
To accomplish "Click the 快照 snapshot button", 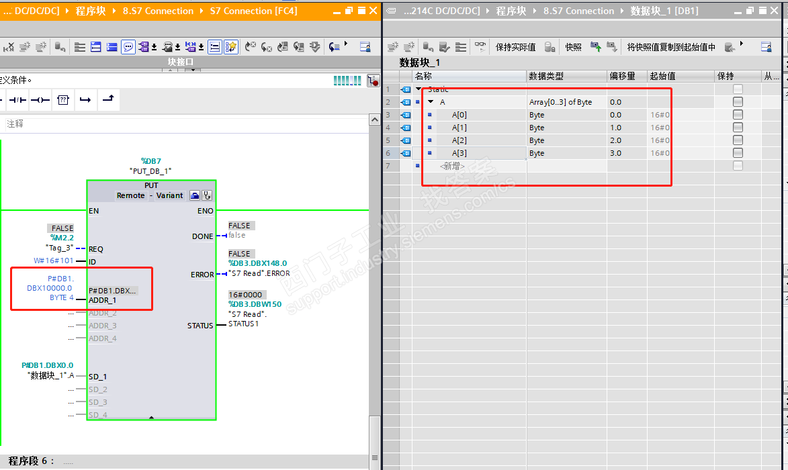I will [x=574, y=47].
